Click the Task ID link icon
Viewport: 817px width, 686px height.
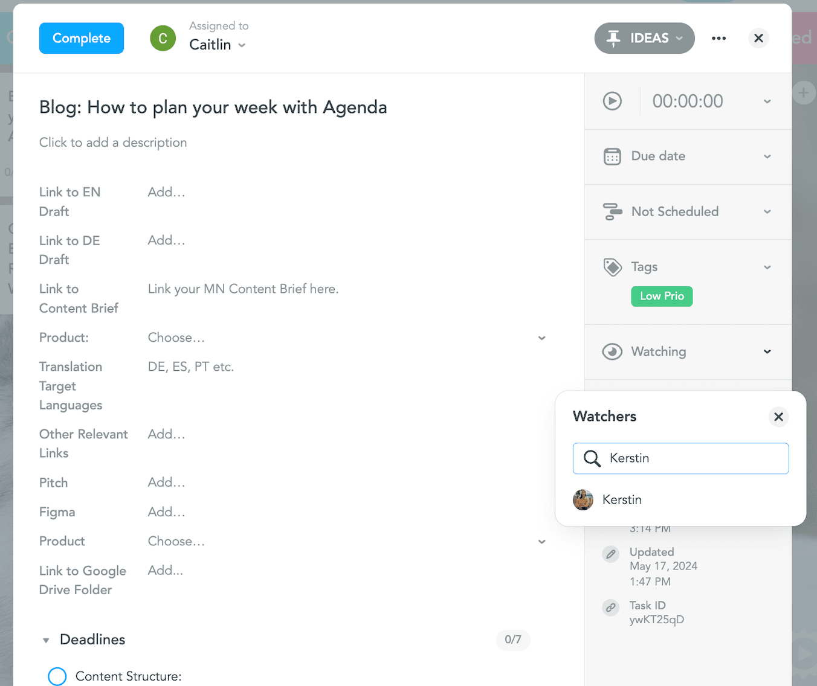(x=611, y=607)
